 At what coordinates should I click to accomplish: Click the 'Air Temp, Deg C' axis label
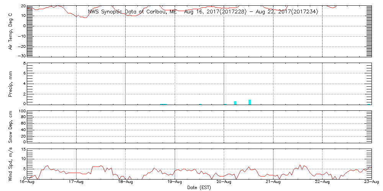[x=11, y=31]
